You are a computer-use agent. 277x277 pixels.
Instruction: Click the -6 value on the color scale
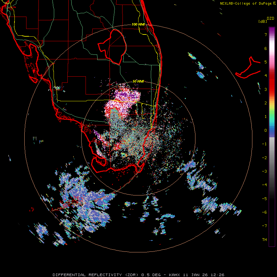tap(264, 212)
